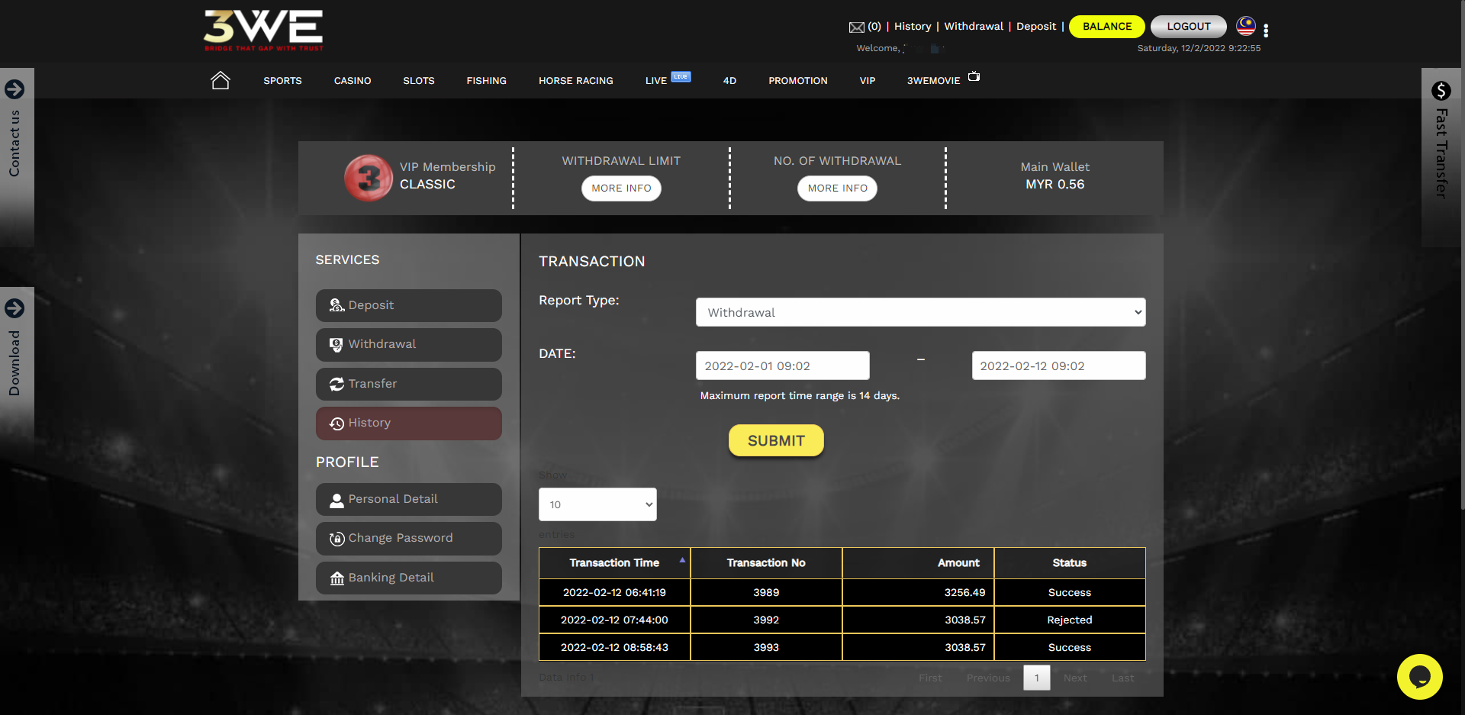Open the Report Type dropdown
The image size is (1465, 715).
click(x=920, y=312)
